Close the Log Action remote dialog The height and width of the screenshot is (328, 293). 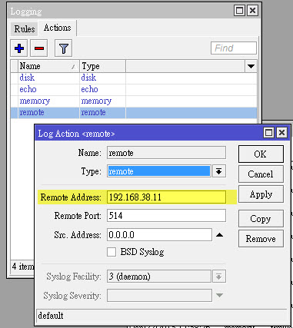281,133
